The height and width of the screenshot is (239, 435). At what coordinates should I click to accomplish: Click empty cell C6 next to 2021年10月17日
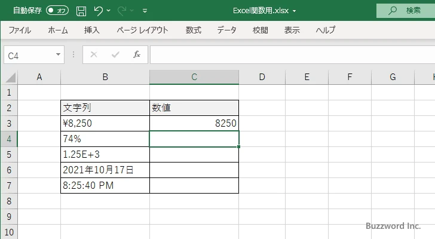tap(194, 170)
